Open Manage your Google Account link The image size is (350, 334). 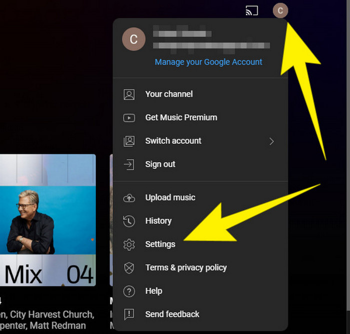(x=208, y=62)
